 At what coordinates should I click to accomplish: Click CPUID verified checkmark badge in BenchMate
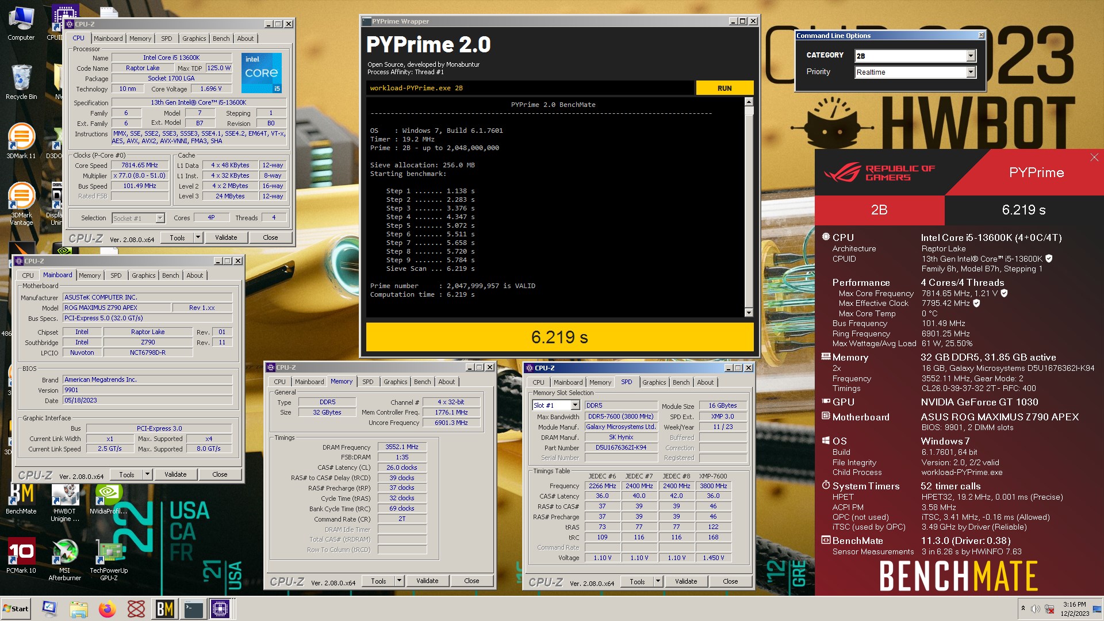(1049, 259)
